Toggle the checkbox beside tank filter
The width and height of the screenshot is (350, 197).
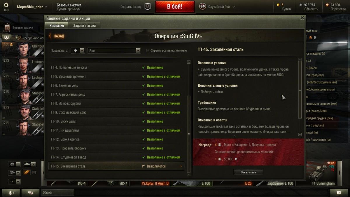pos(34,172)
